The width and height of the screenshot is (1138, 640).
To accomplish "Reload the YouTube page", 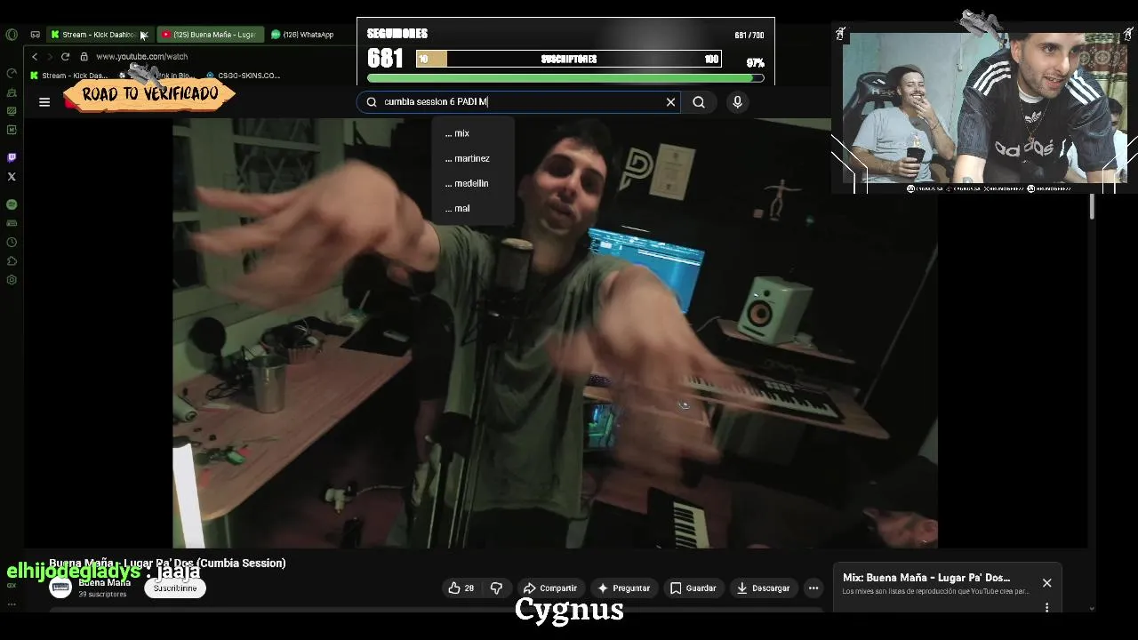I will tap(65, 56).
